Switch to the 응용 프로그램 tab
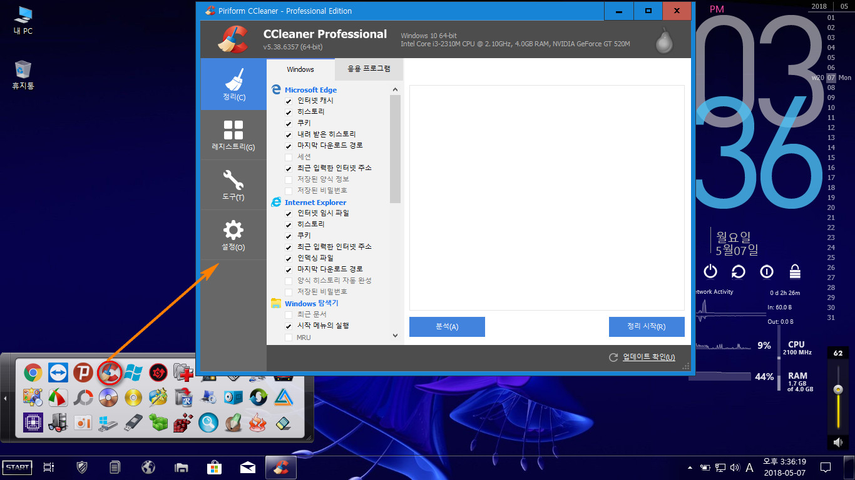 tap(369, 69)
